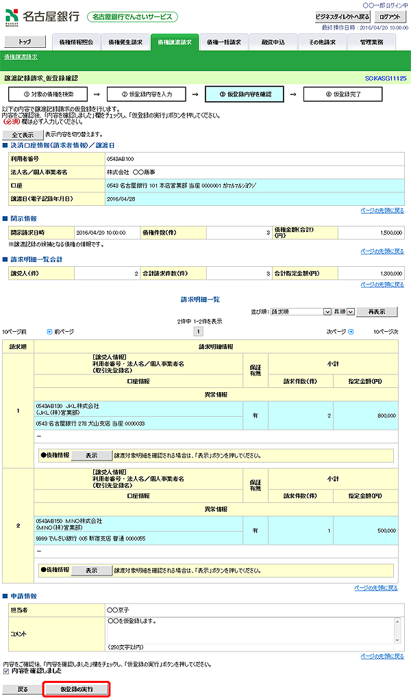Click ビジネスダイレクトへ戻る button
Screen dimensions: 411x700
click(342, 16)
